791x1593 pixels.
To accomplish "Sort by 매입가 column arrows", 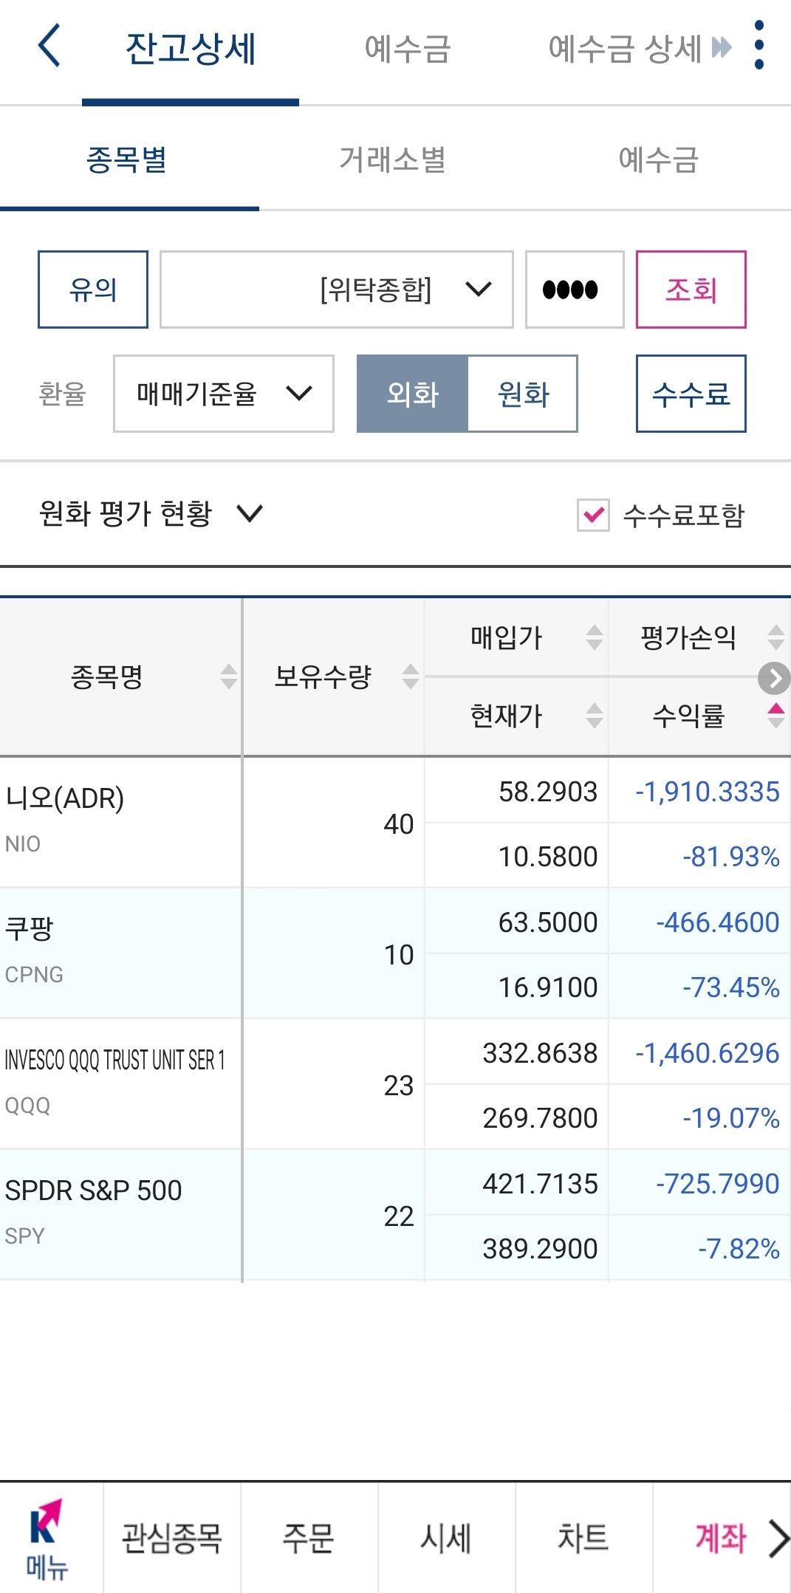I will [595, 637].
